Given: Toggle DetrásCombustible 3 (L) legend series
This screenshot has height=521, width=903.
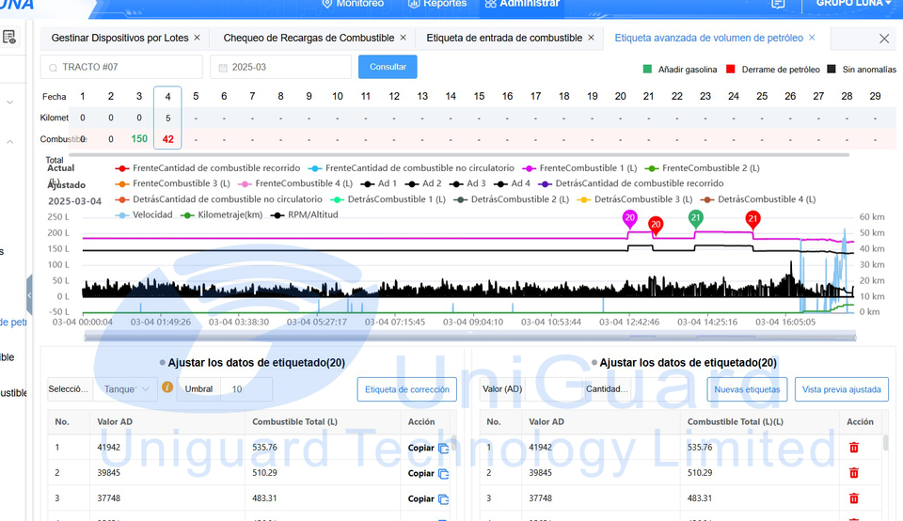Looking at the screenshot, I should [635, 199].
